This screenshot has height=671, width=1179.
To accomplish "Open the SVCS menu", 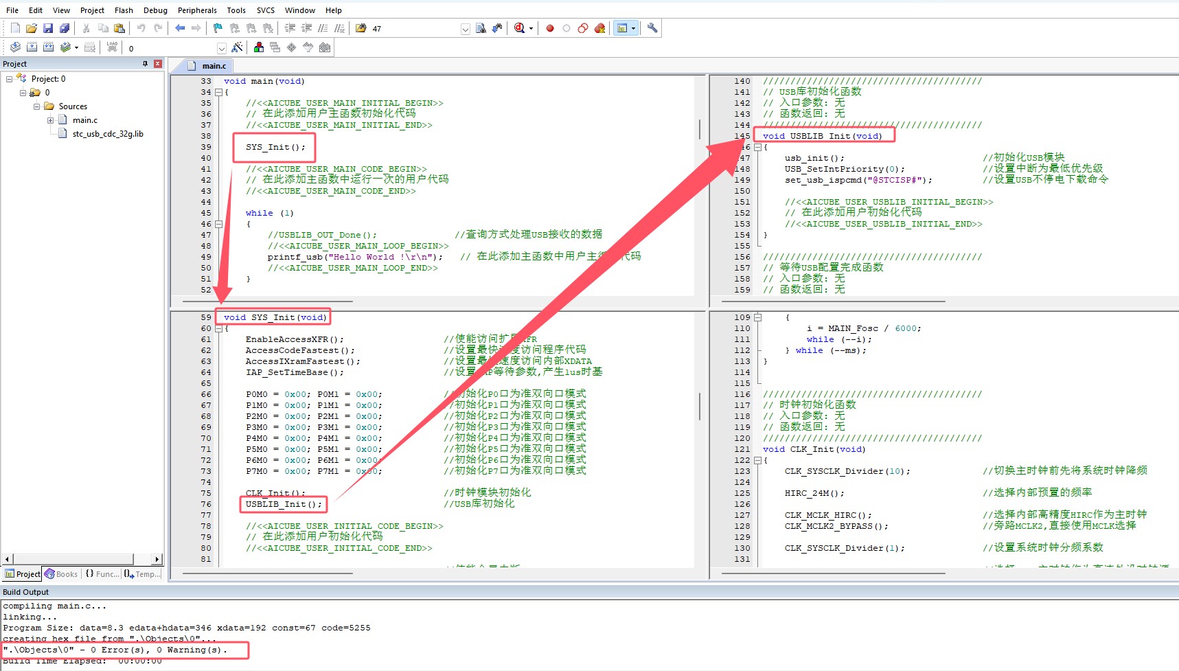I will pos(266,10).
